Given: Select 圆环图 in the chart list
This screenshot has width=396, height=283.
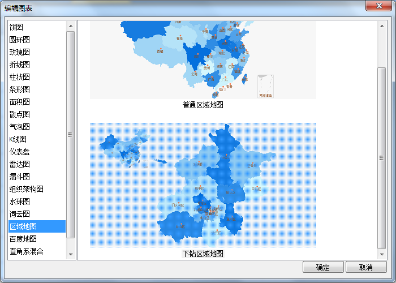Looking at the screenshot, I should (19, 40).
